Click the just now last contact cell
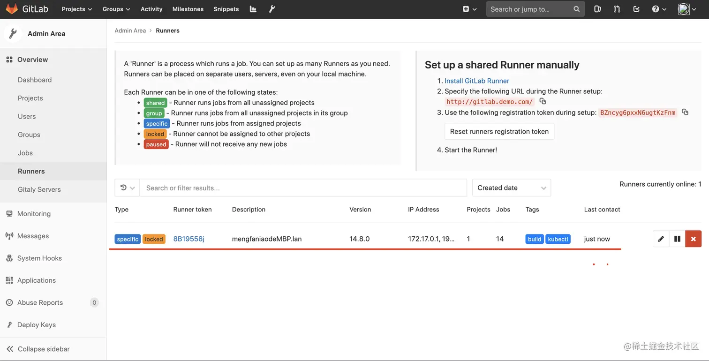 [x=597, y=239]
